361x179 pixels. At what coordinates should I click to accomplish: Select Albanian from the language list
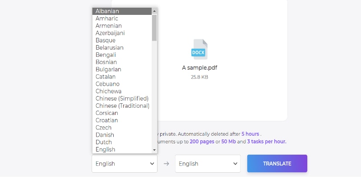click(122, 11)
